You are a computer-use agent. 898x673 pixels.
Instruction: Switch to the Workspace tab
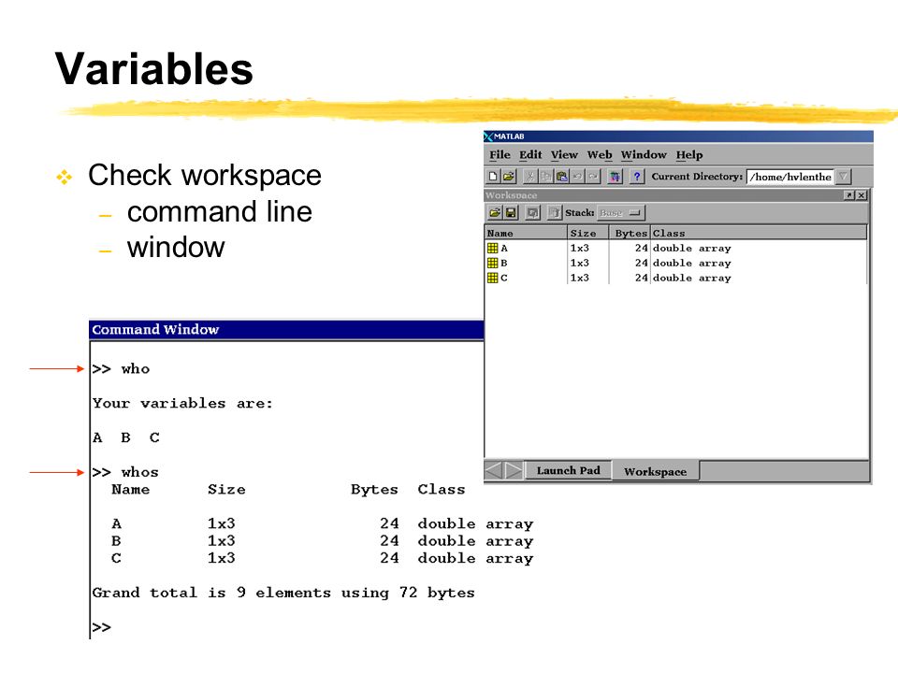pos(655,471)
